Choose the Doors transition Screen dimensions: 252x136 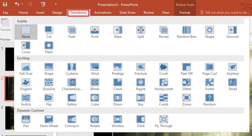[x=118, y=100]
